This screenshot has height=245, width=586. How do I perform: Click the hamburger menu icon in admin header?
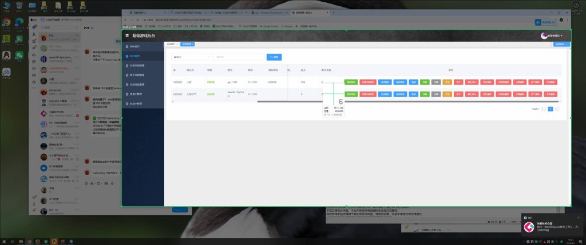(x=127, y=35)
